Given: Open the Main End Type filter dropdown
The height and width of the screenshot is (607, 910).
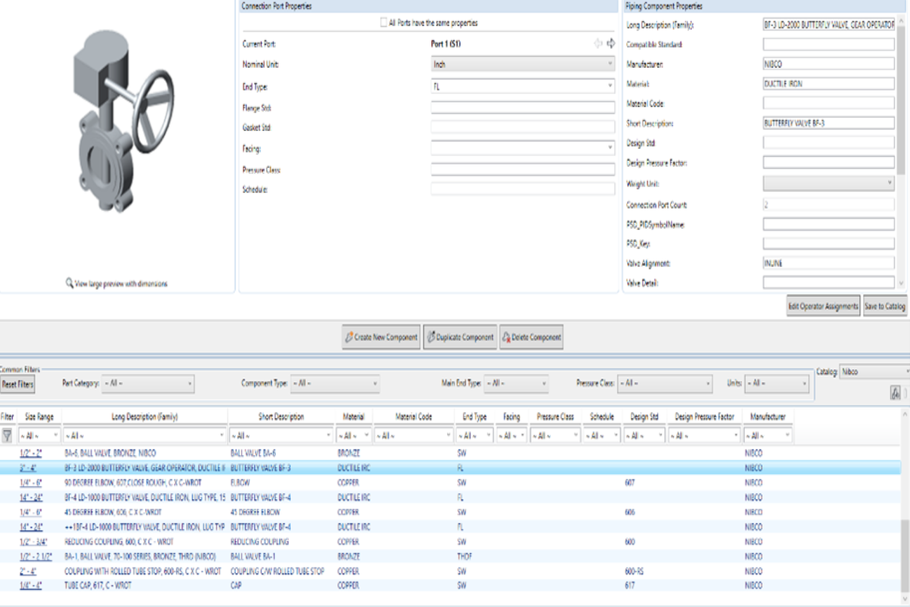Looking at the screenshot, I should [516, 383].
